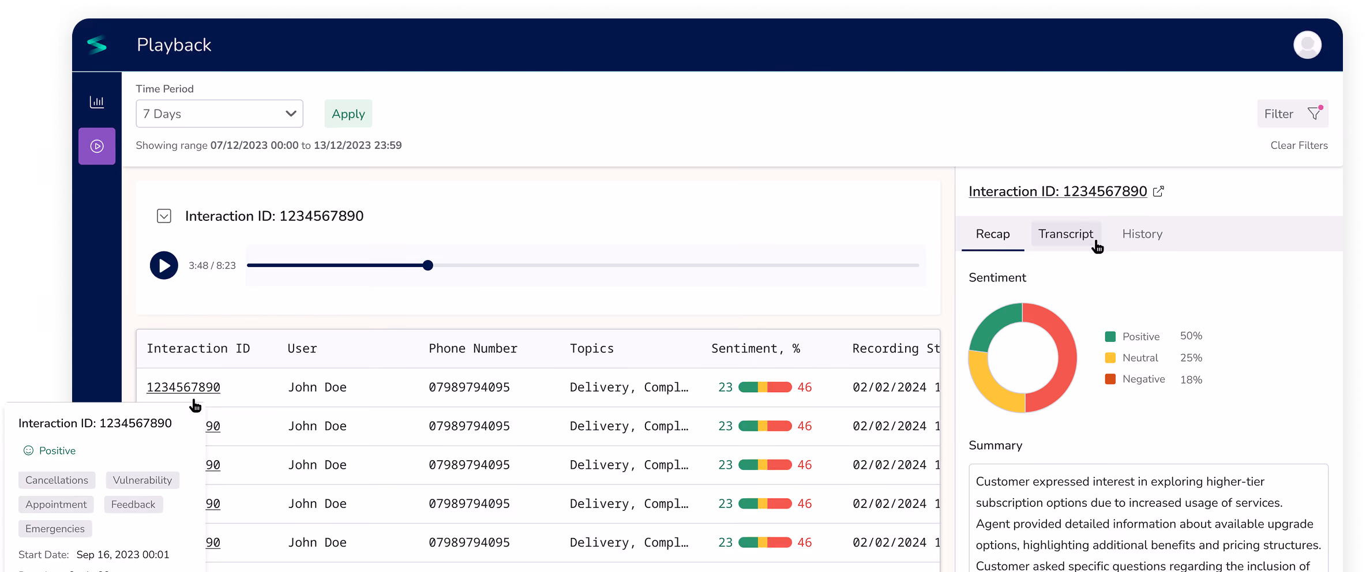Switch to the Recap tab
The image size is (1366, 572).
pos(993,234)
